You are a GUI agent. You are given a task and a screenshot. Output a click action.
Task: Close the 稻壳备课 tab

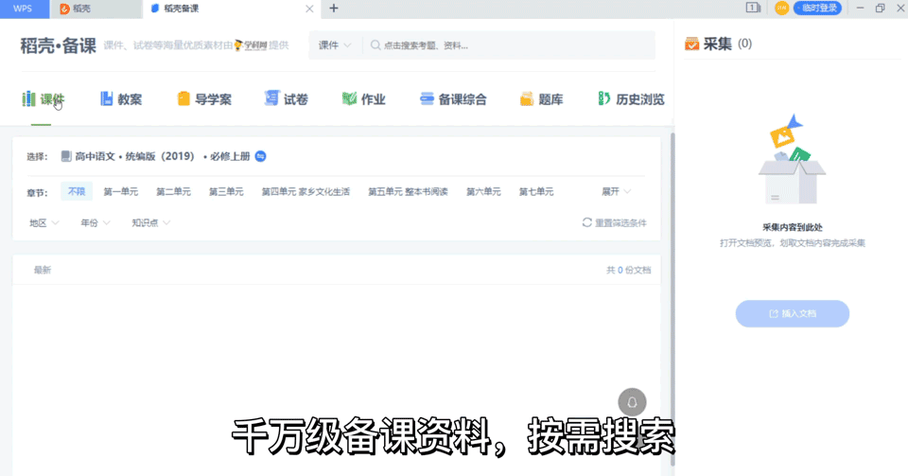pyautogui.click(x=309, y=9)
